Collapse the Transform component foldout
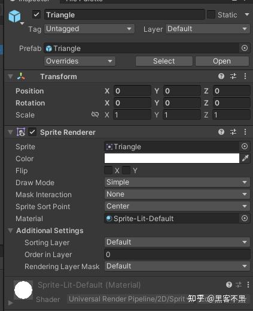Image resolution: width=253 pixels, height=311 pixels. tap(10, 77)
